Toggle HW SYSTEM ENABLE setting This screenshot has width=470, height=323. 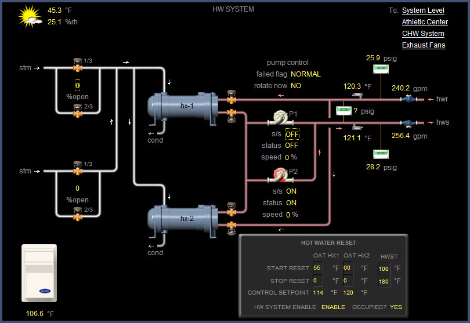[x=333, y=307]
